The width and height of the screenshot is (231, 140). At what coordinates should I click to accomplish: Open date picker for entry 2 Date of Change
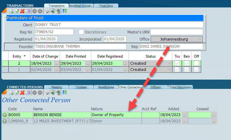click(x=56, y=63)
